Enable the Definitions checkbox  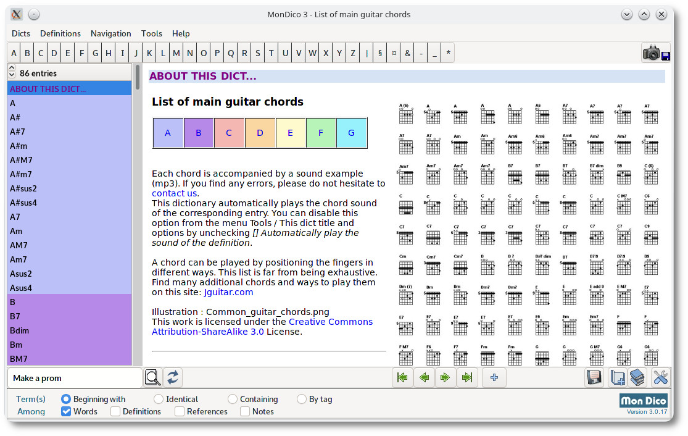click(x=115, y=411)
